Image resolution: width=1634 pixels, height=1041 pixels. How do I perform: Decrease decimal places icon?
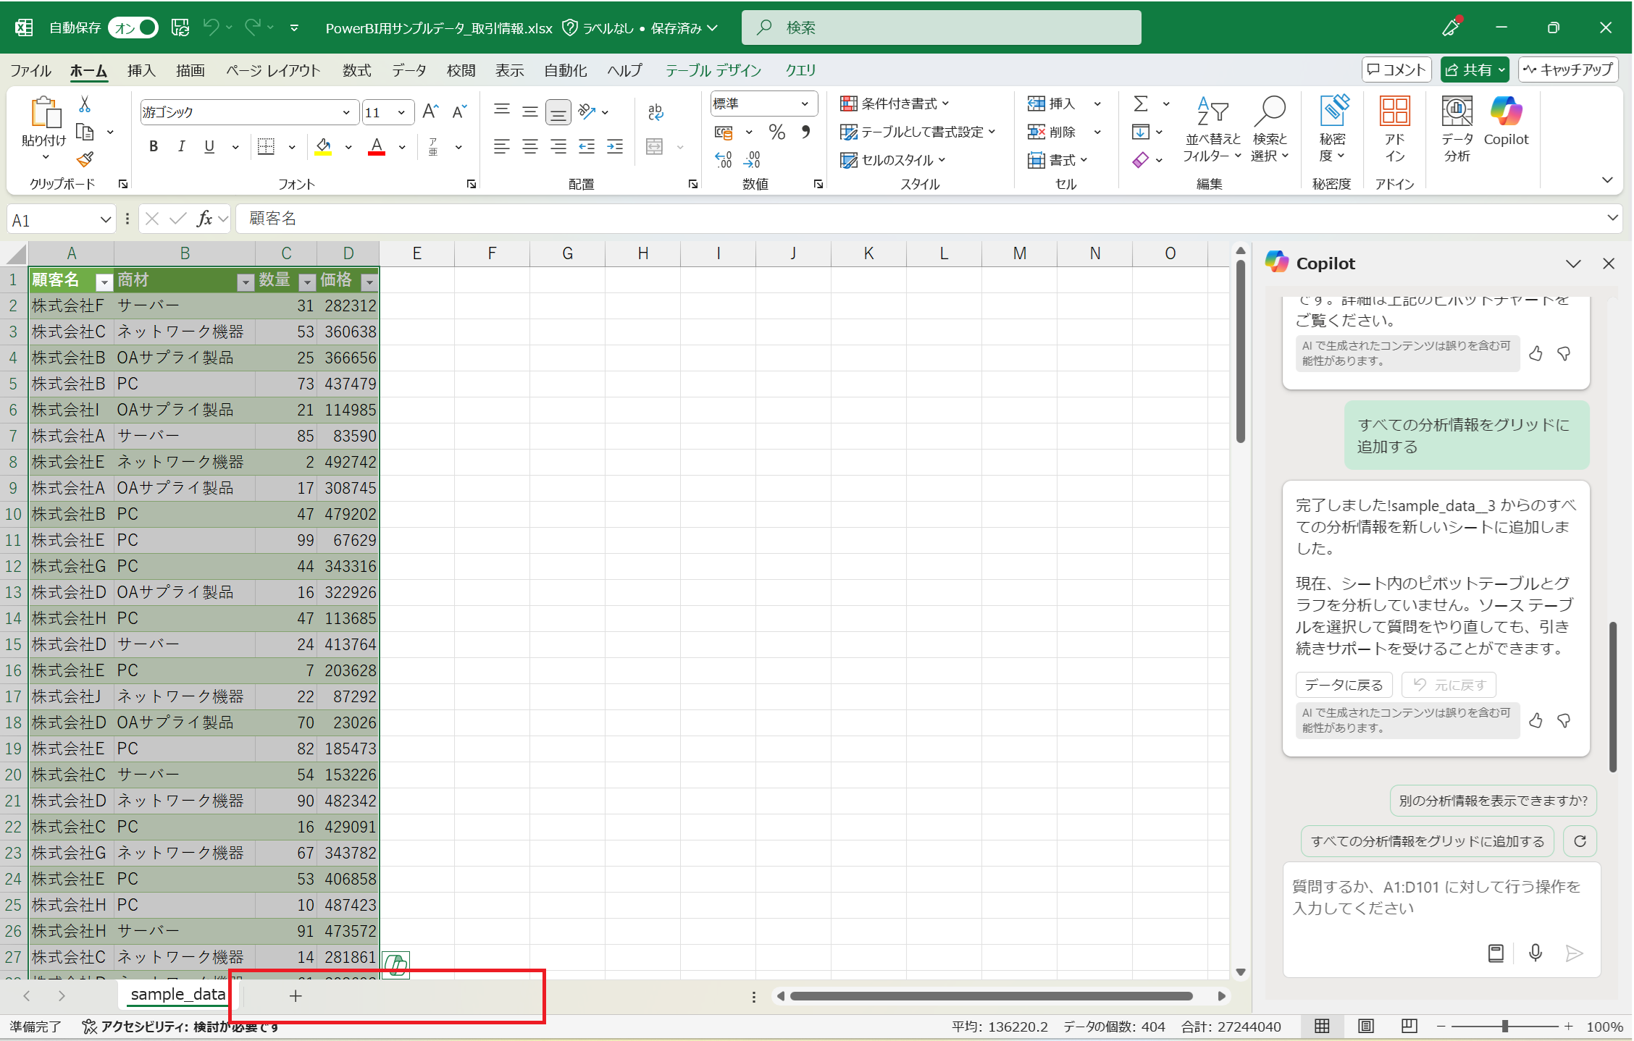753,159
